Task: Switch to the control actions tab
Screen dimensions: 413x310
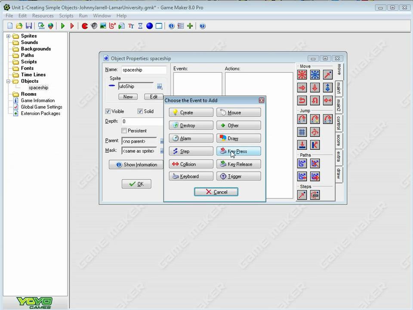Action: (339, 123)
